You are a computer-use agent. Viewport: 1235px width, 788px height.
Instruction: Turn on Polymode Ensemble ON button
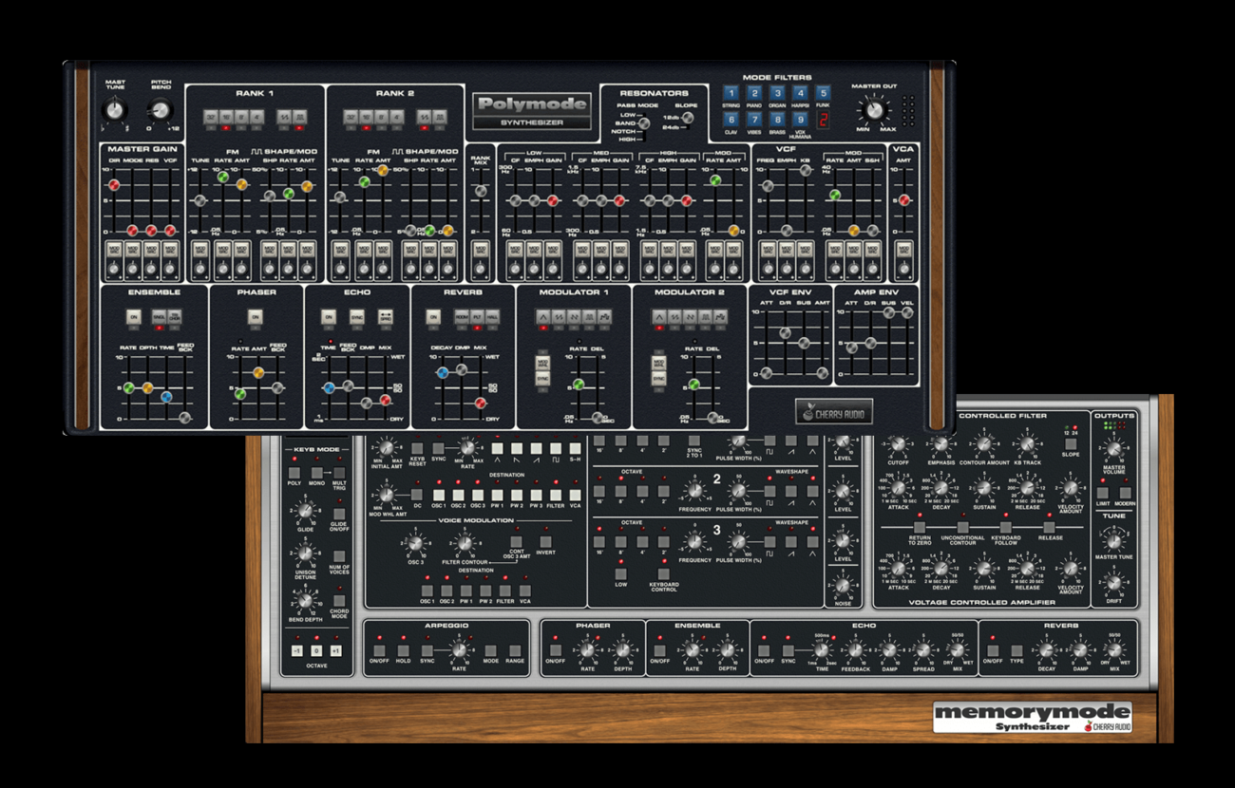[134, 316]
